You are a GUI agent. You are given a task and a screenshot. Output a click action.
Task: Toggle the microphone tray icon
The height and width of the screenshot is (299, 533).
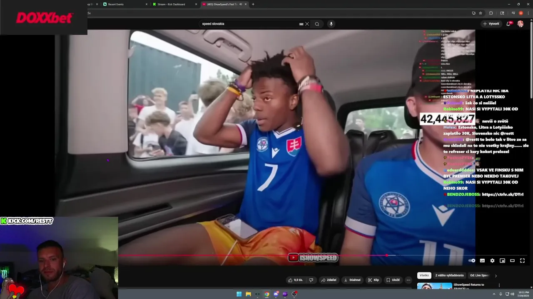(501, 294)
